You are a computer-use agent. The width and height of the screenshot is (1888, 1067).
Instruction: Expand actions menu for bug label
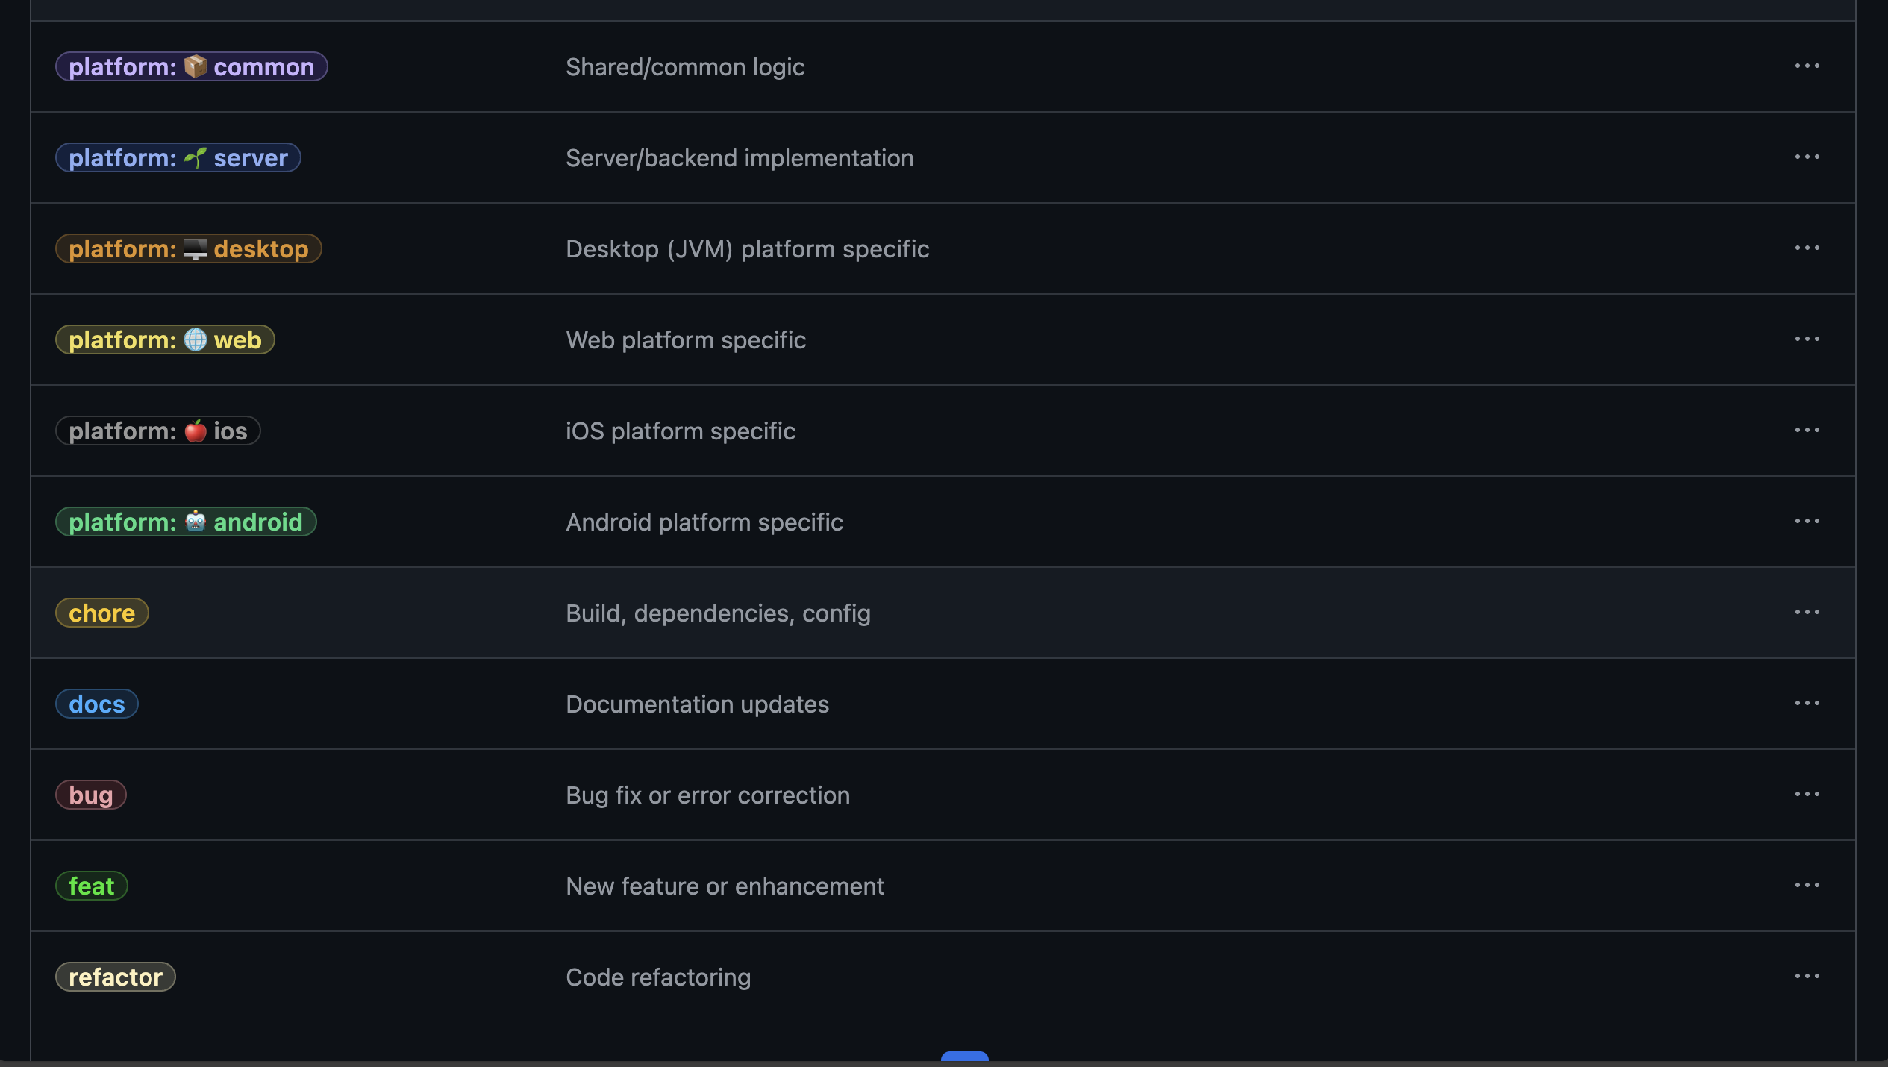tap(1807, 795)
